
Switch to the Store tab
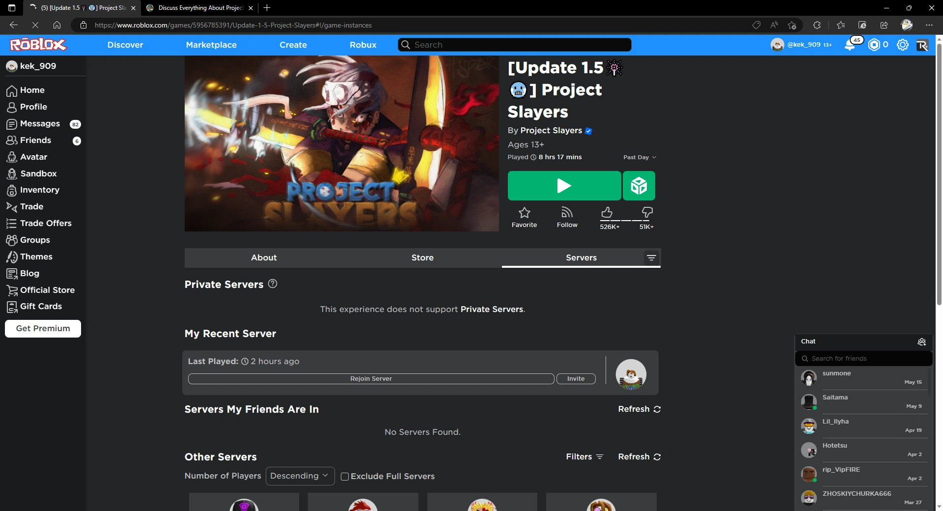[422, 257]
